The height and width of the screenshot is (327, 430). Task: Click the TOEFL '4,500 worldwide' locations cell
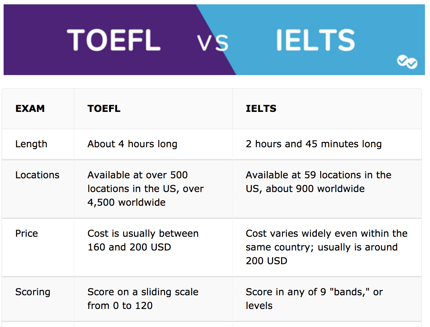146,189
